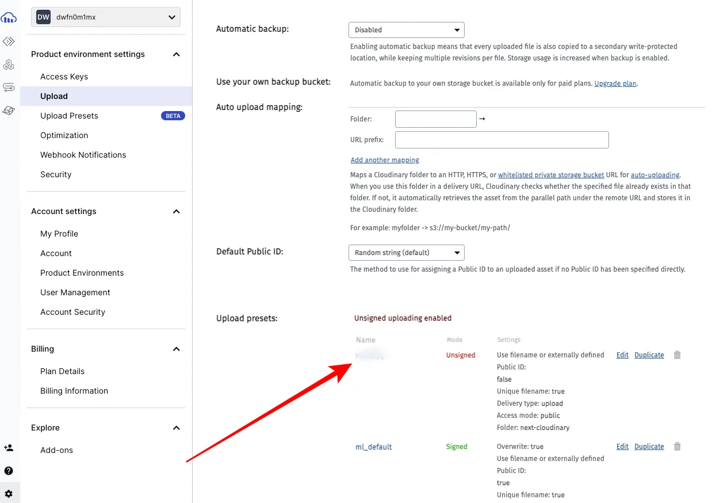Click the invite user icon
This screenshot has width=720, height=503.
click(9, 448)
